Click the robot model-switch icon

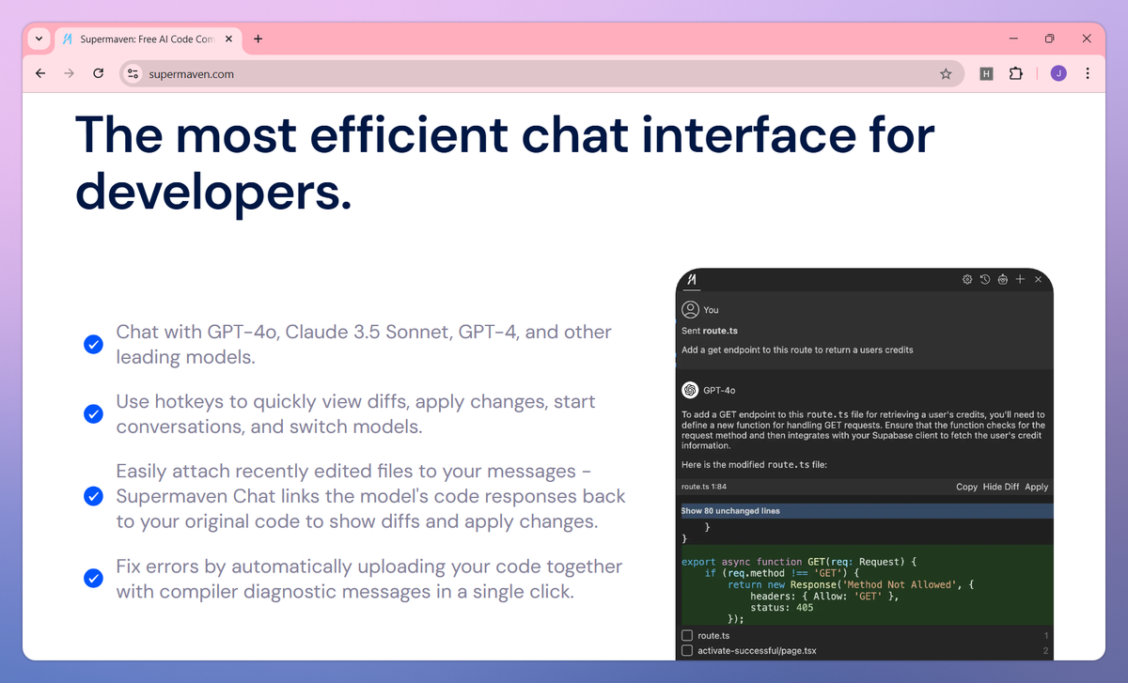1002,279
